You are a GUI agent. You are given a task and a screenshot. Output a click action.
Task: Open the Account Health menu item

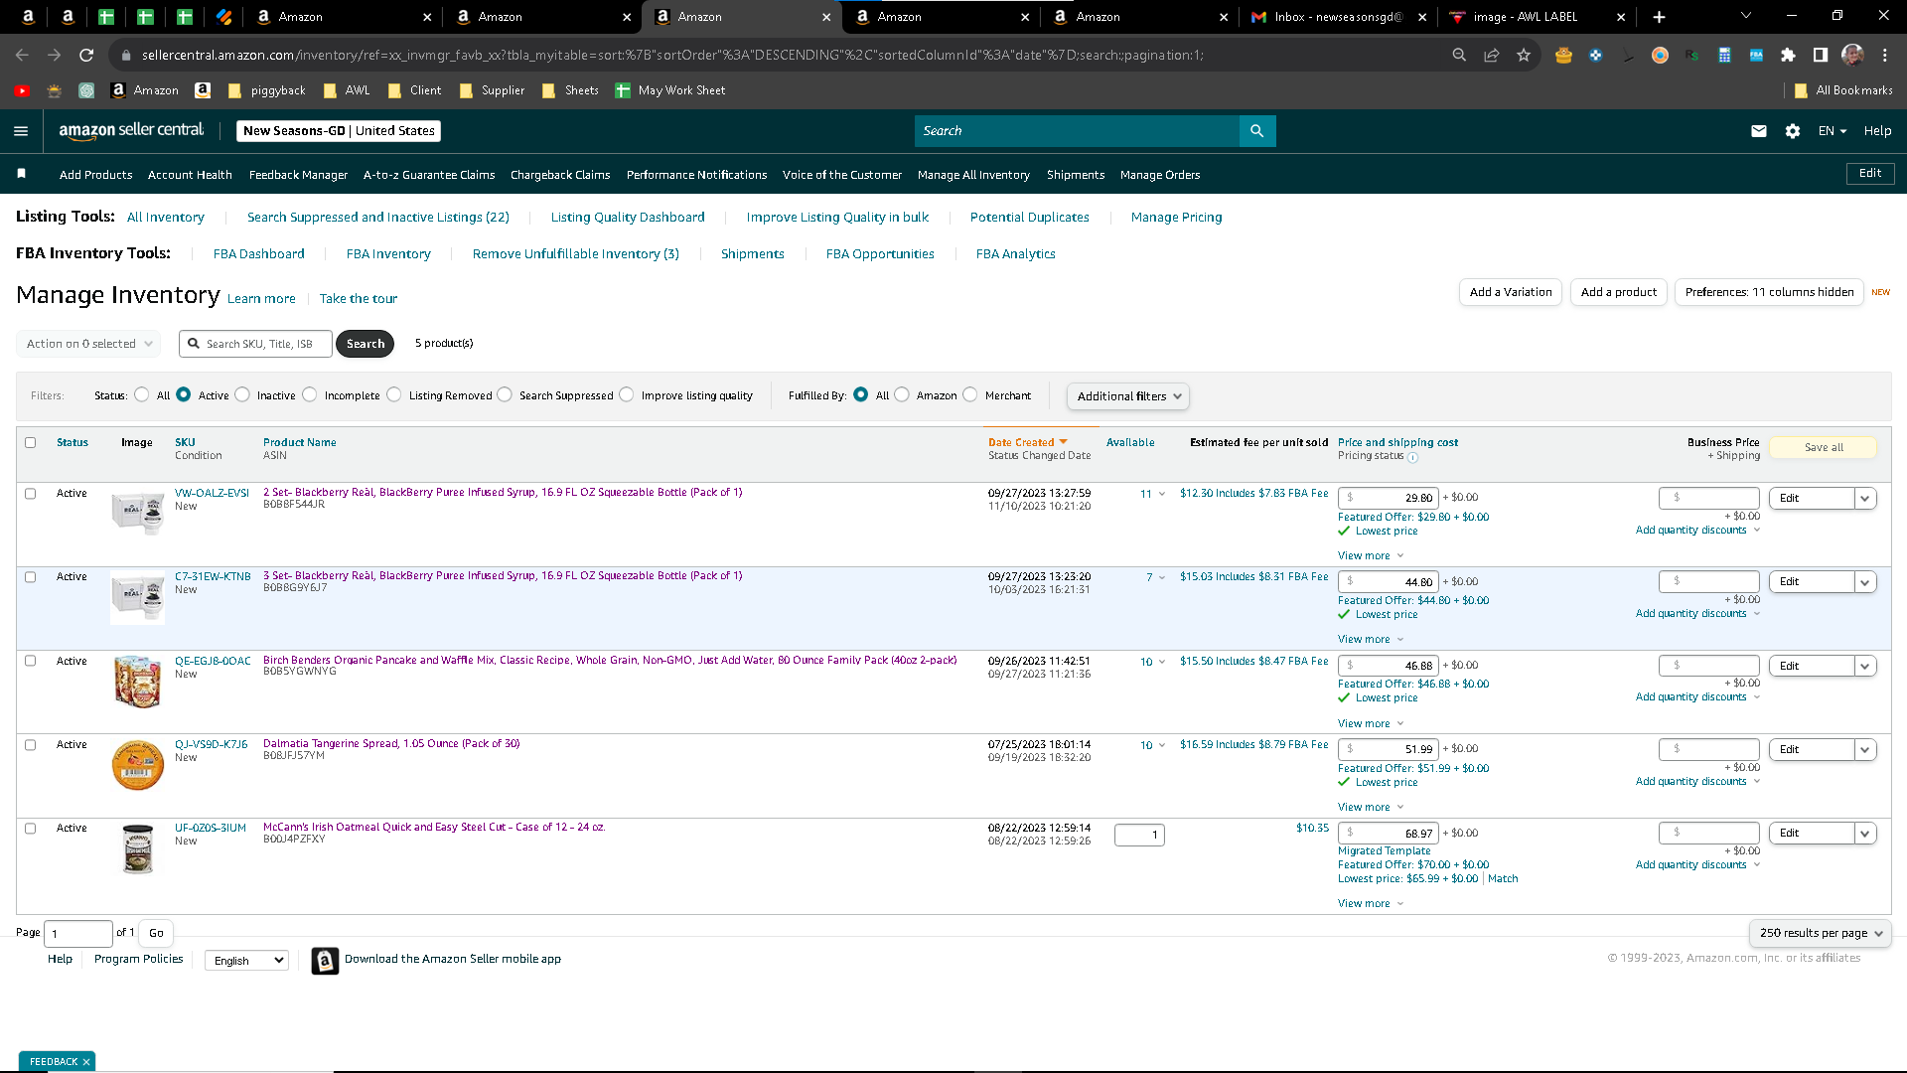click(x=190, y=175)
